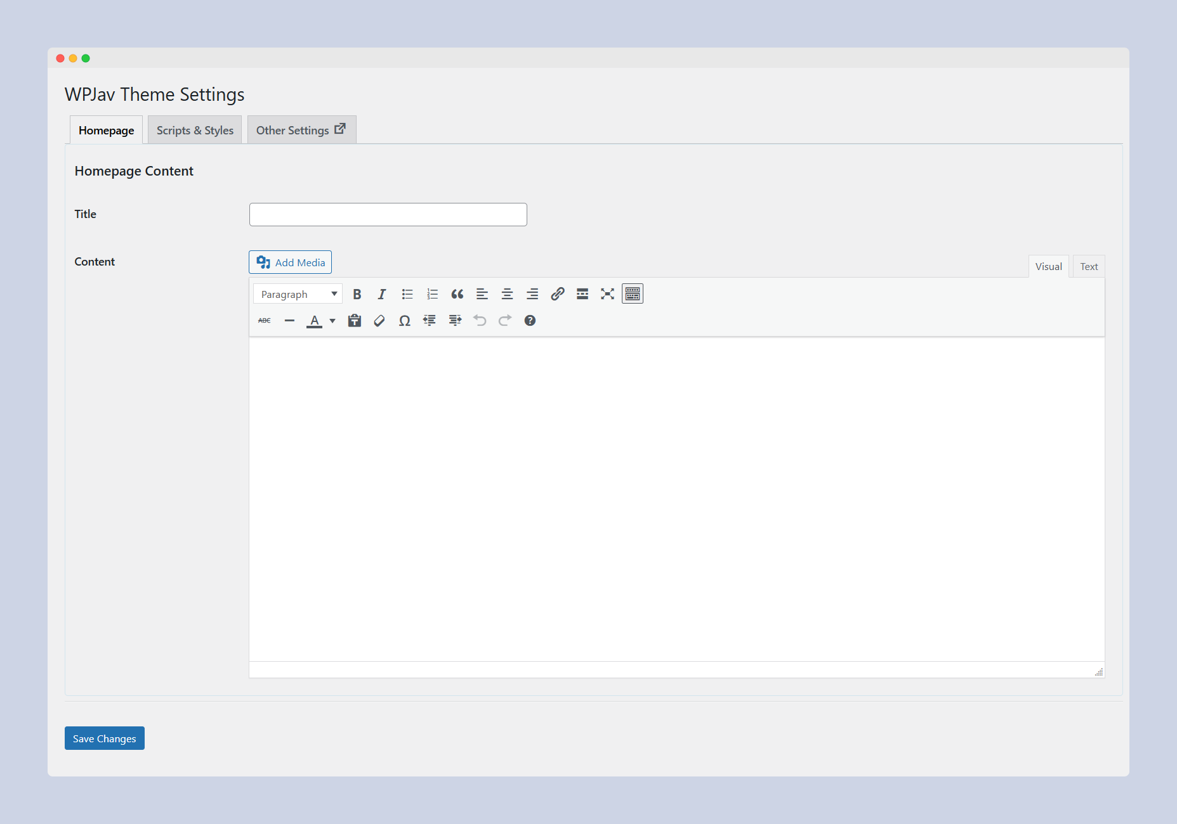1177x824 pixels.
Task: Align text center
Action: click(507, 294)
